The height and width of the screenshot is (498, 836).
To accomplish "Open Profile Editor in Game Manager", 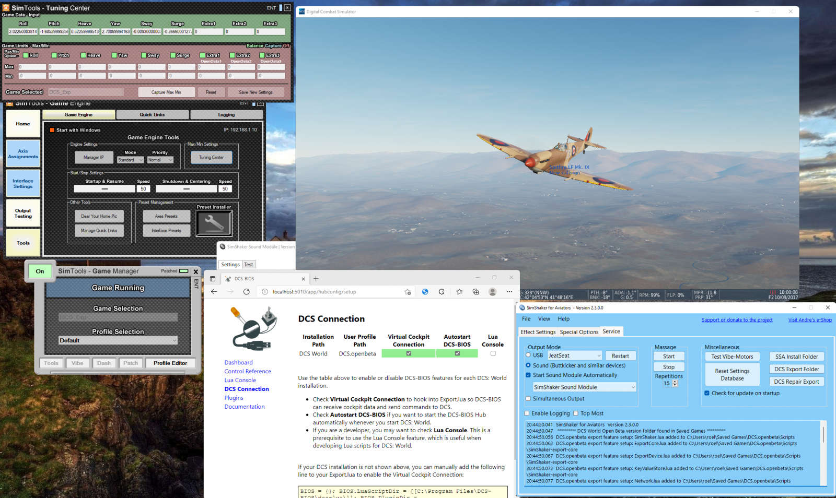I will [170, 363].
